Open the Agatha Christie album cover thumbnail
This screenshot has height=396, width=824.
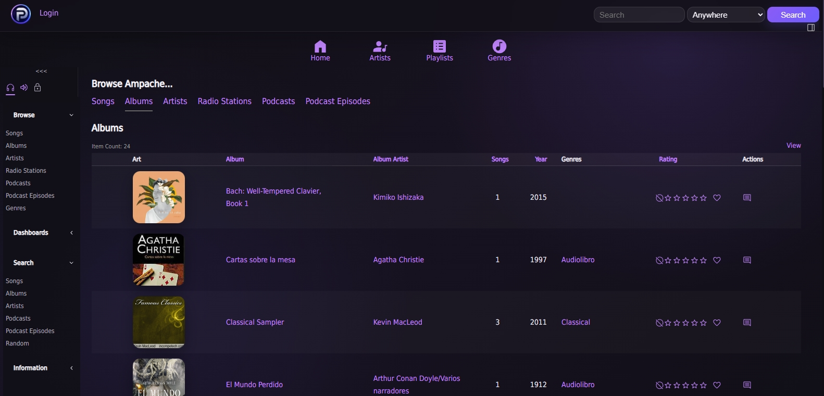(x=159, y=260)
